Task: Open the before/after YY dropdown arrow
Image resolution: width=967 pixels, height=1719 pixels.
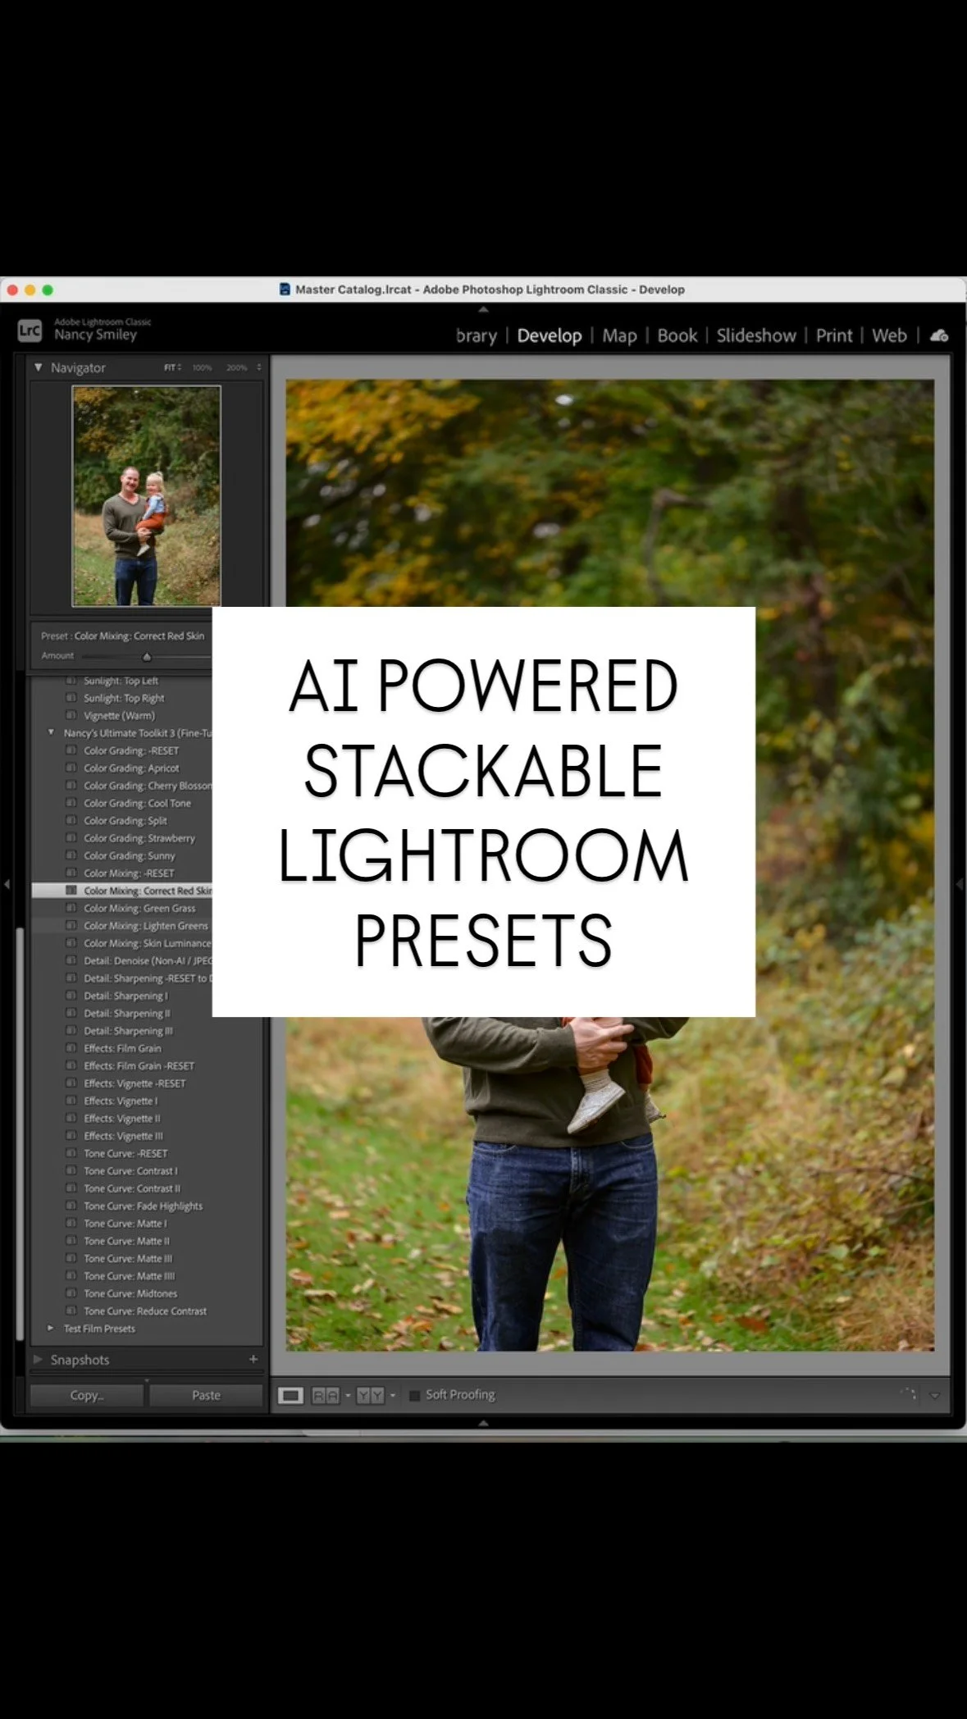Action: point(393,1395)
